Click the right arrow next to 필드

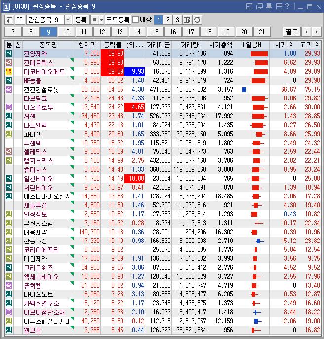click(x=316, y=32)
